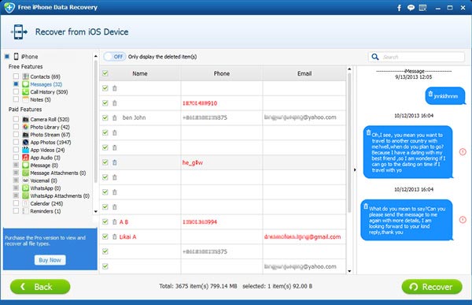Click the search magnifier icon

[x=375, y=57]
